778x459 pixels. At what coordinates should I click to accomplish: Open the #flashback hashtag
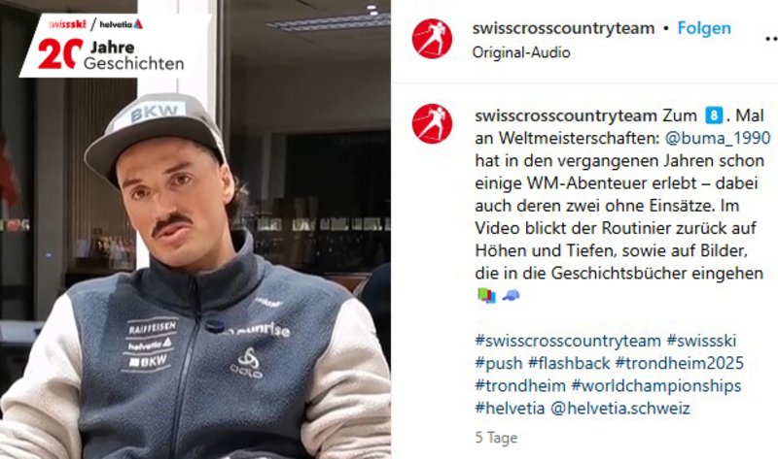point(569,363)
